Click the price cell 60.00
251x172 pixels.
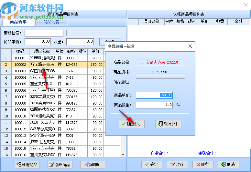point(95,110)
